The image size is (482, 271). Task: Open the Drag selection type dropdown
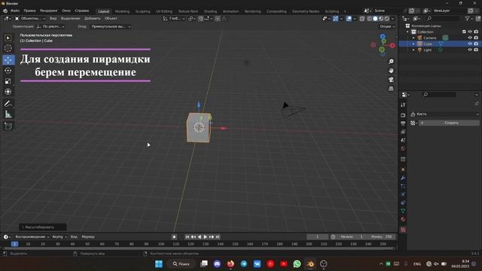pos(111,27)
